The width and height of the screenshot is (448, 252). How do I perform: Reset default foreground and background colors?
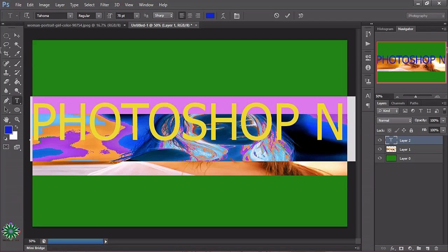pos(6,139)
